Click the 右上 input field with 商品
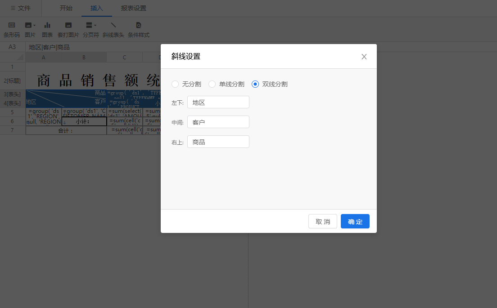Viewport: 497px width, 308px height. click(218, 142)
